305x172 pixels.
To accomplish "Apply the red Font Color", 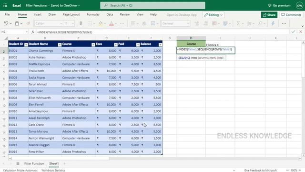I will [112, 23].
